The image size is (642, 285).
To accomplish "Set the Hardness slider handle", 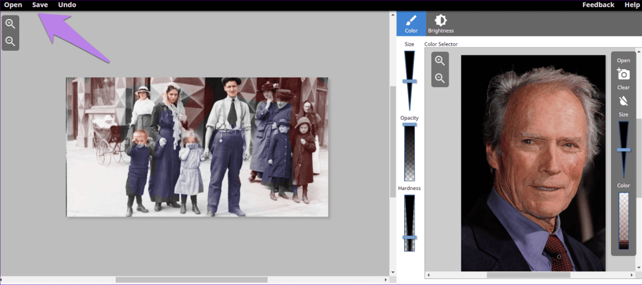I will tap(410, 238).
